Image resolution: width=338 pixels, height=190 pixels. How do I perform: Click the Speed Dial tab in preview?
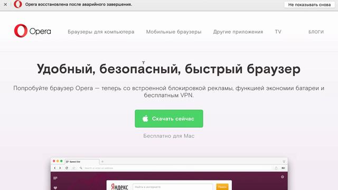tap(82, 161)
